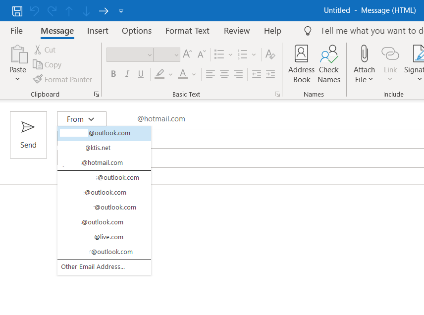This screenshot has height=315, width=424.
Task: Choose the @ktis.net sender account
Action: coord(104,148)
